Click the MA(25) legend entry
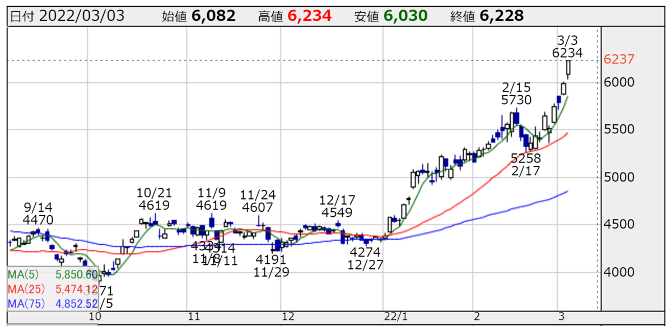Screen dimensions: 672x326 (x=53, y=290)
